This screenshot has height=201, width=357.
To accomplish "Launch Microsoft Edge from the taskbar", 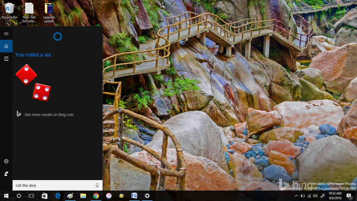I will point(58,196).
